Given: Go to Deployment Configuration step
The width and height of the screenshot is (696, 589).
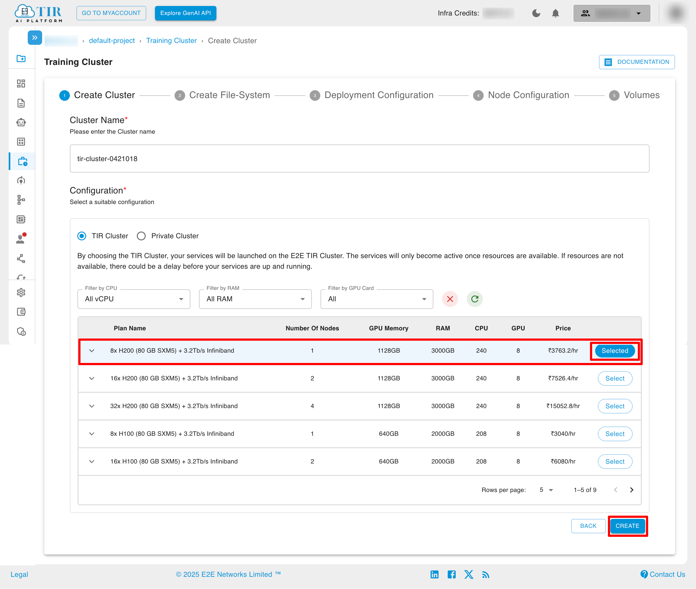Looking at the screenshot, I should 372,95.
